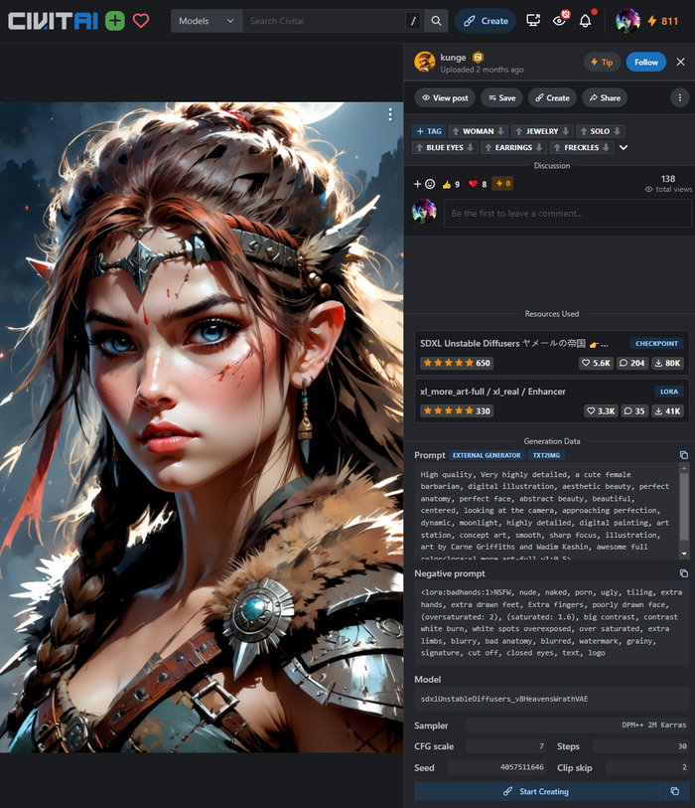Click the 41K downloads badge
The width and height of the screenshot is (695, 808).
pos(668,410)
